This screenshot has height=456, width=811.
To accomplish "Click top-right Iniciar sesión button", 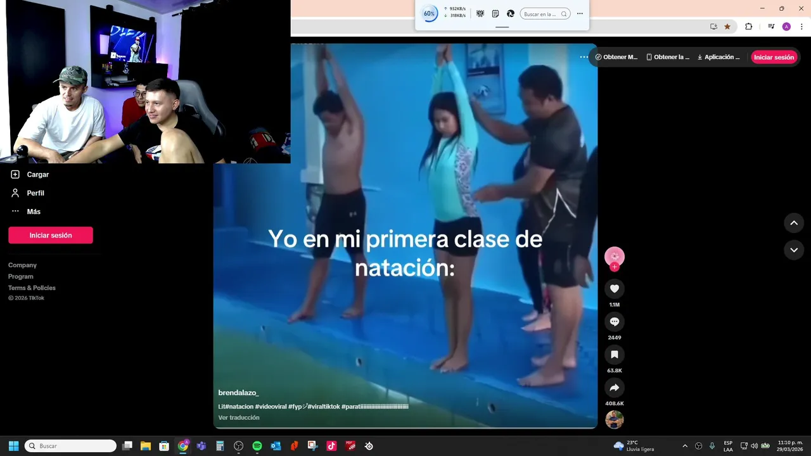I will click(x=774, y=57).
